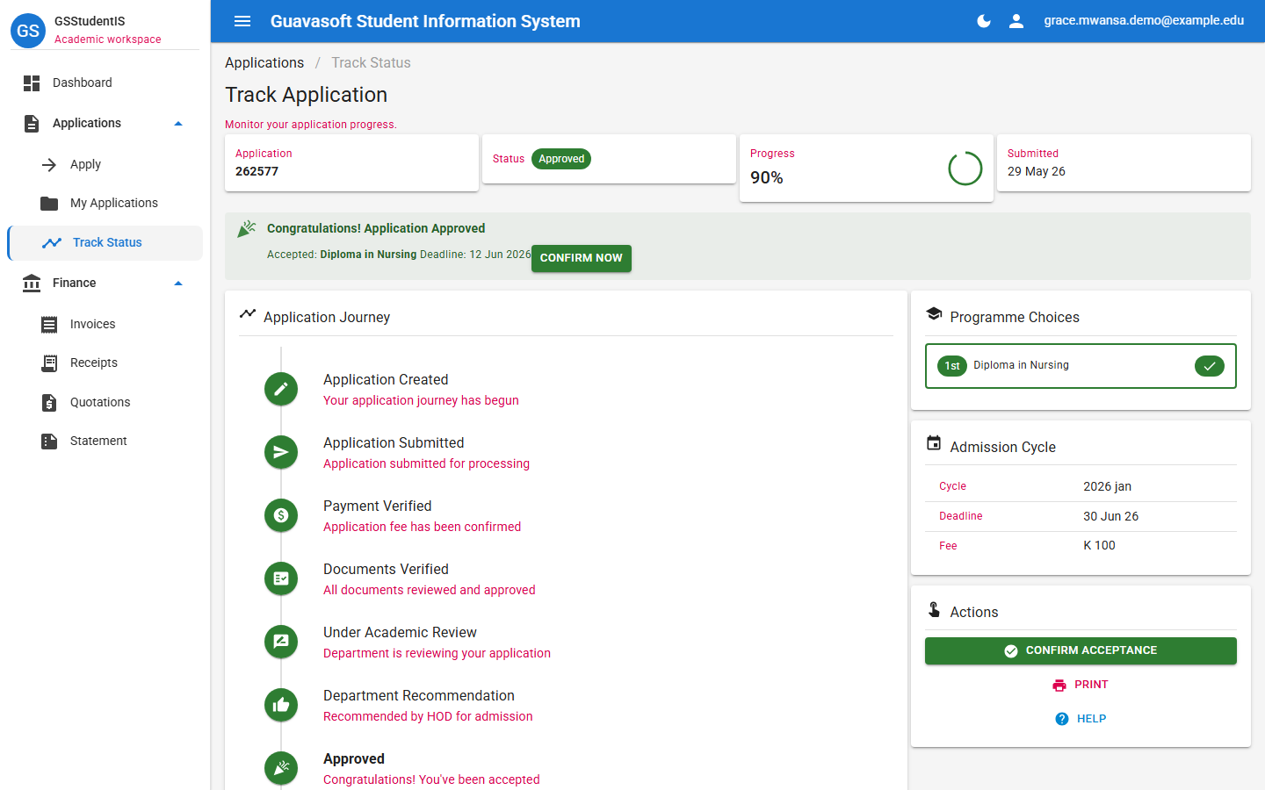This screenshot has width=1265, height=790.
Task: Click the 90% progress value
Action: coord(767,177)
